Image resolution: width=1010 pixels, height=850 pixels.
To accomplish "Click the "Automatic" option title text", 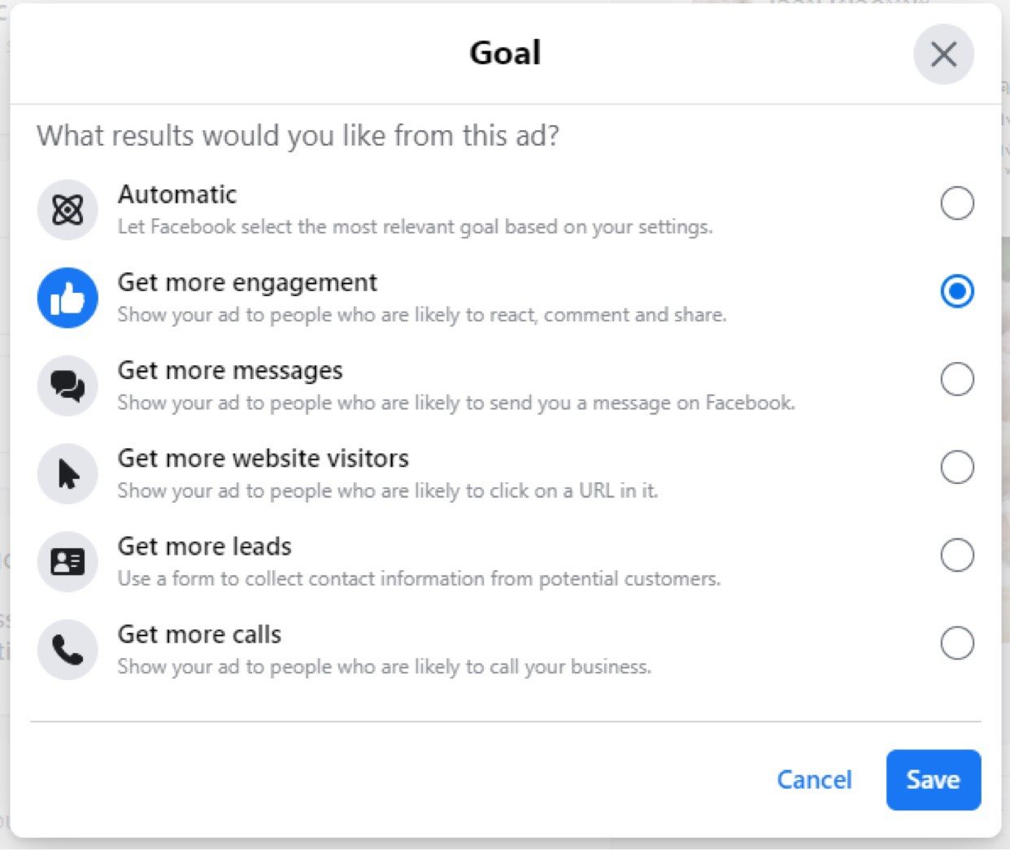I will (x=177, y=194).
